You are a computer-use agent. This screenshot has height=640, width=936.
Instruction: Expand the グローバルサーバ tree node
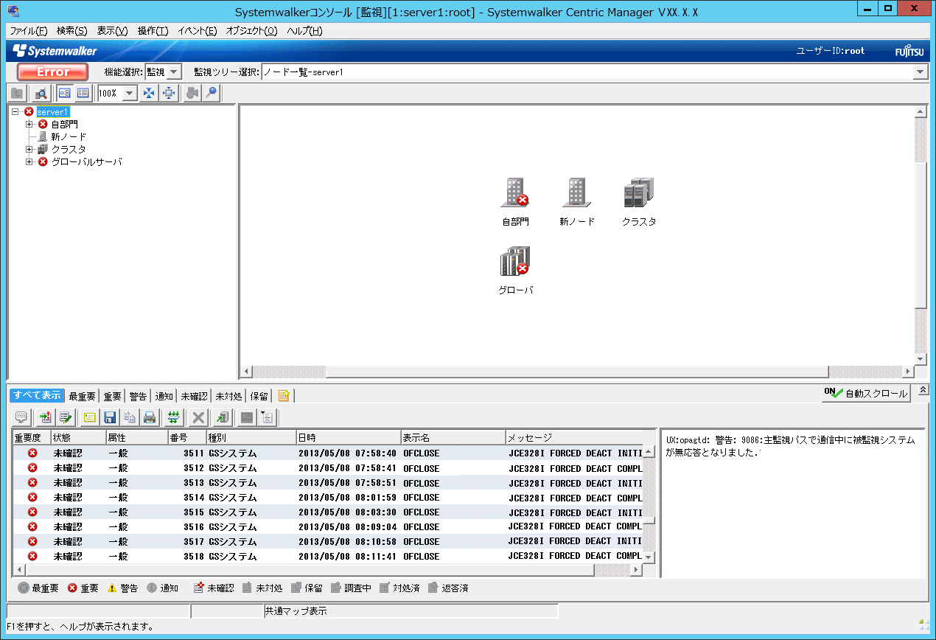tap(29, 162)
